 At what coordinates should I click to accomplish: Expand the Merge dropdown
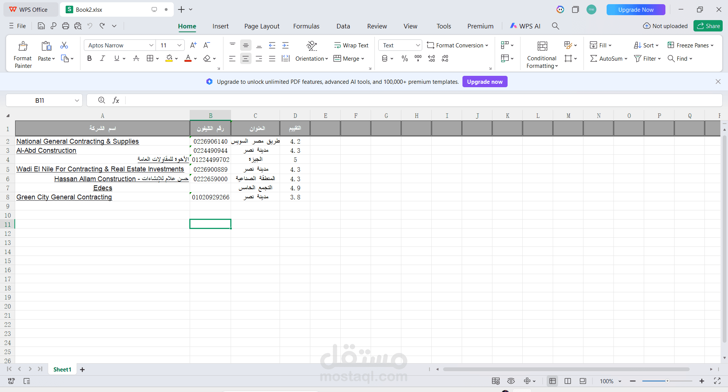coord(363,59)
